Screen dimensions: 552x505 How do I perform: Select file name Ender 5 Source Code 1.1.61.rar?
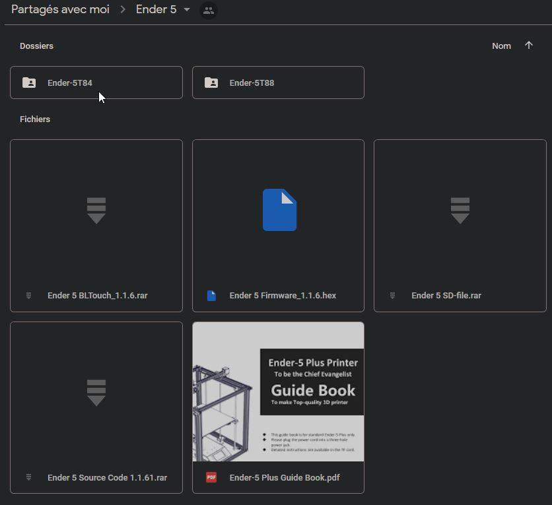(108, 477)
